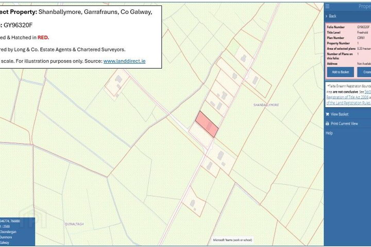Viewport: 371px width, 247px height.
Task: Click the Dunmore text in the map info box
Action: pyautogui.click(x=6, y=237)
